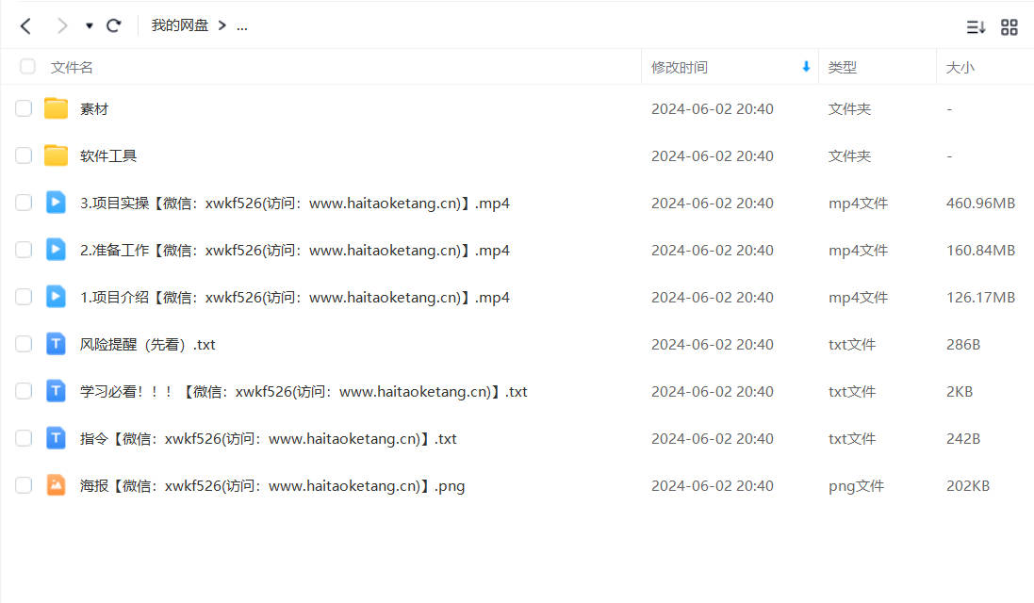The height and width of the screenshot is (603, 1034).
Task: Open the 软件工具 folder name
Action: [x=108, y=156]
